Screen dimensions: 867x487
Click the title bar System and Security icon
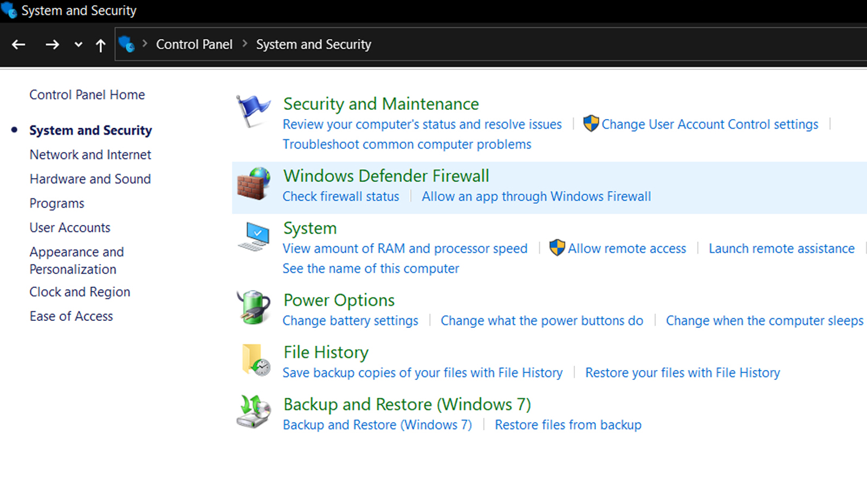9,10
